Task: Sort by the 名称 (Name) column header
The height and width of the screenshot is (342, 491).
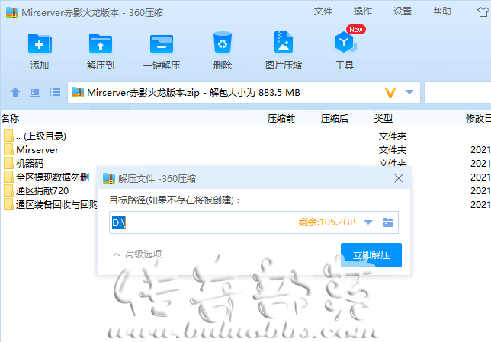Action: click(10, 119)
